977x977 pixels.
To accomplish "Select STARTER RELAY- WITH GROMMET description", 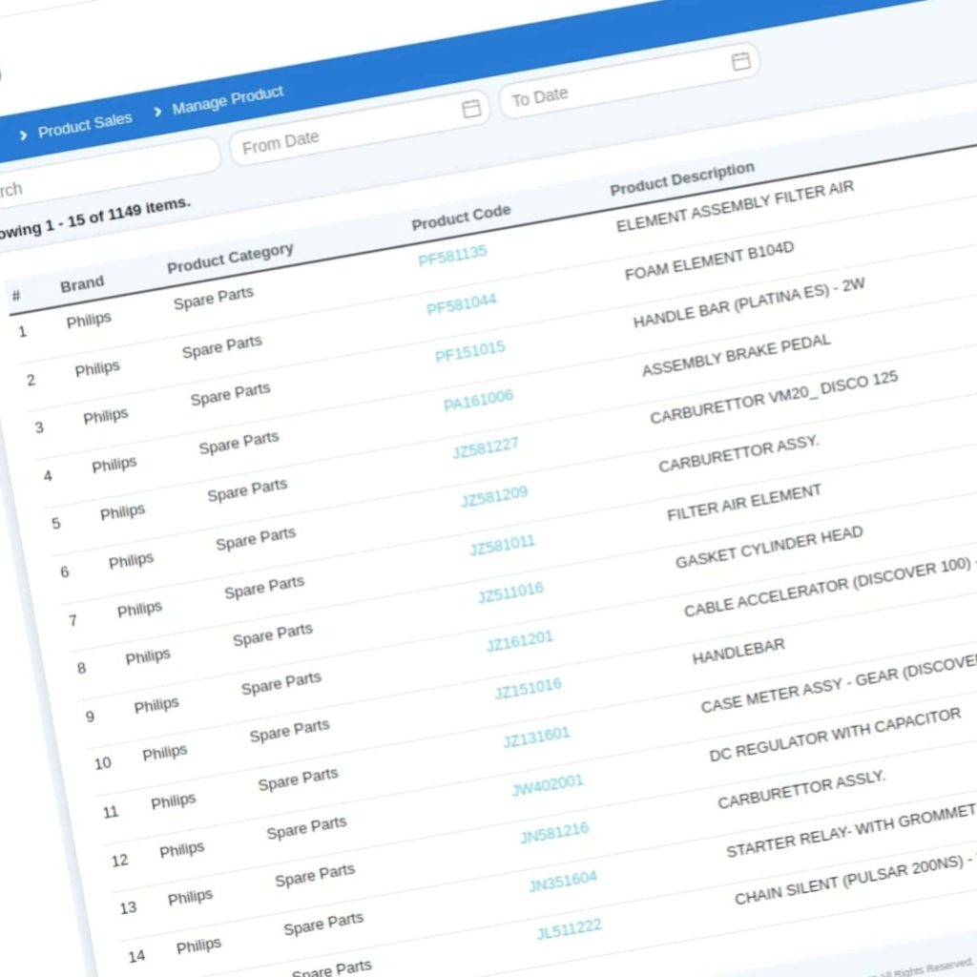I will (851, 831).
